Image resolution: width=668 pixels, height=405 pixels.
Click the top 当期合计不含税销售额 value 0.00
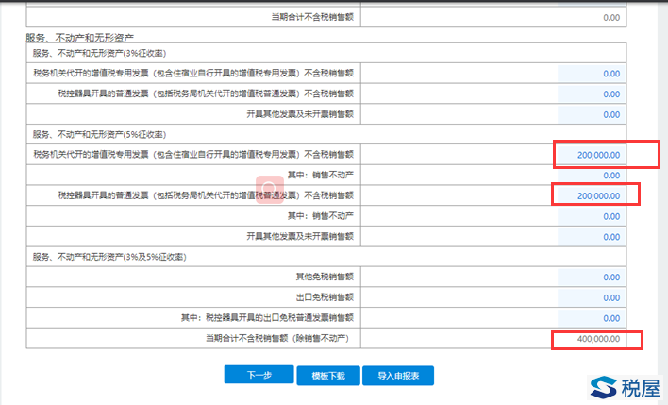(611, 18)
